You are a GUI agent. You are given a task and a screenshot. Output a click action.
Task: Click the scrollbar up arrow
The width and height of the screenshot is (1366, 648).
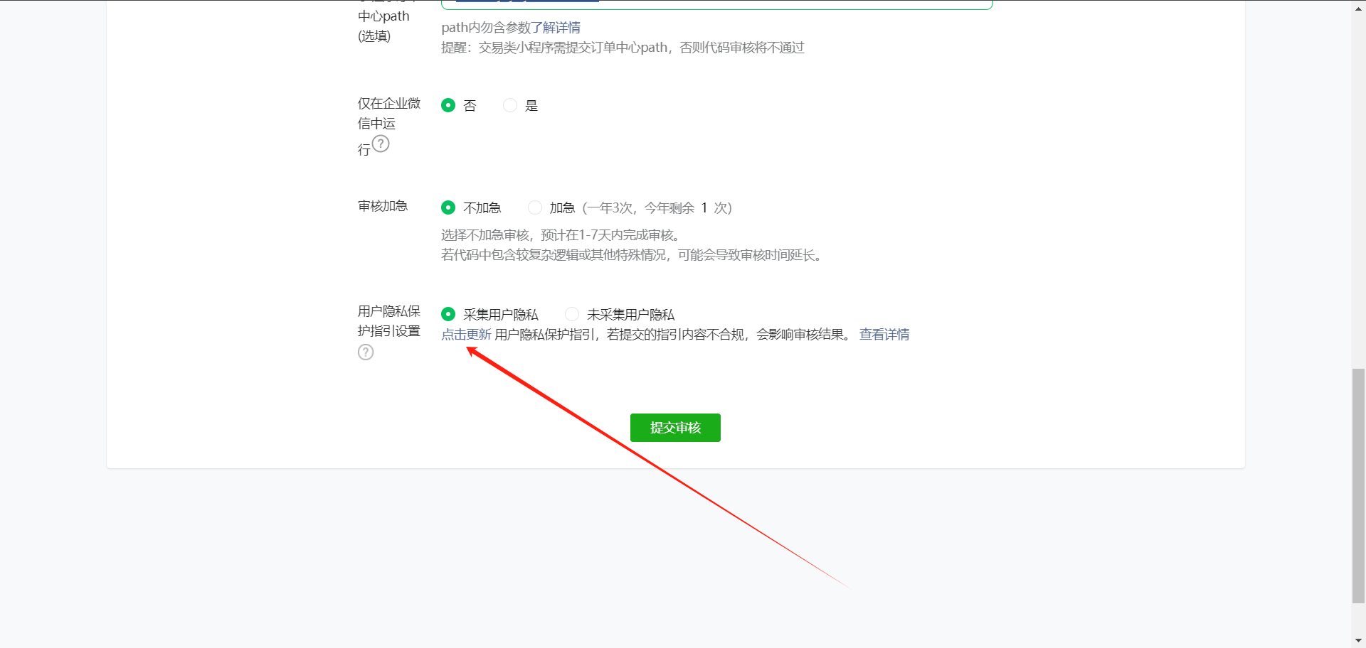click(1358, 6)
